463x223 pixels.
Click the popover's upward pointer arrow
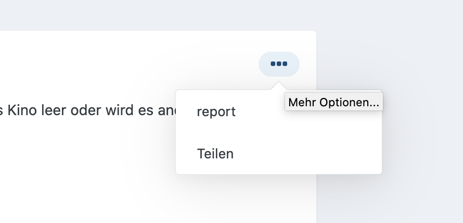(x=279, y=86)
